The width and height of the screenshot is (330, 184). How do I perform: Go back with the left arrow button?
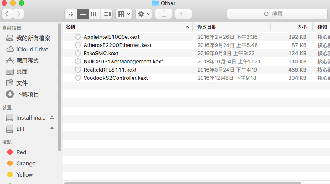click(7, 14)
